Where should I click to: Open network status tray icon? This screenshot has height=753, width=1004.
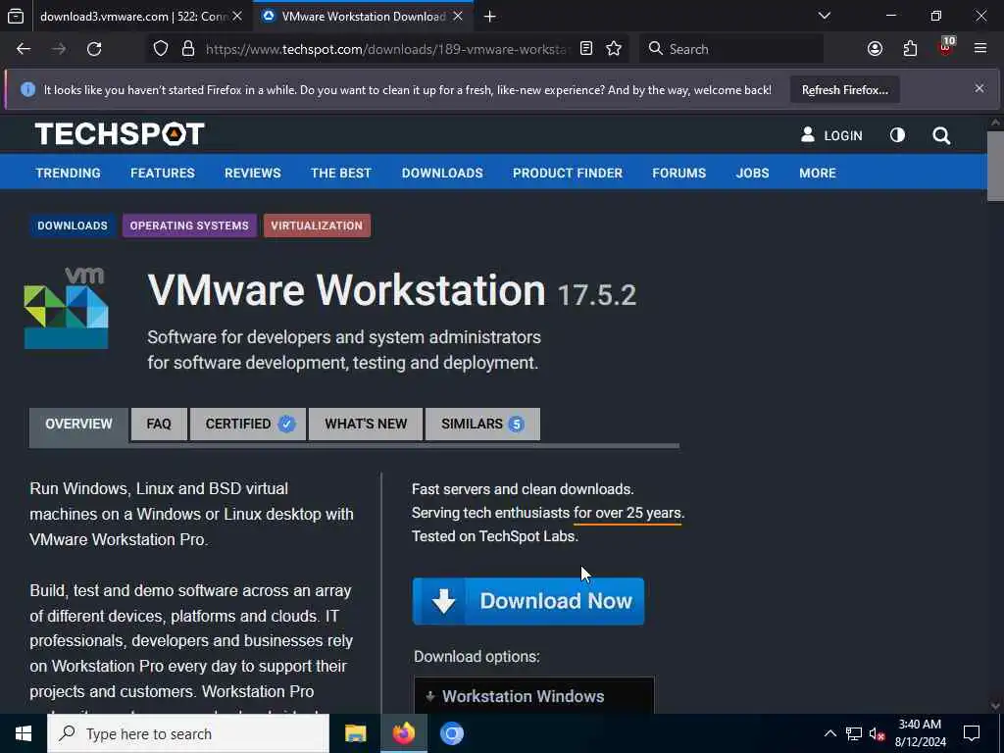(854, 733)
